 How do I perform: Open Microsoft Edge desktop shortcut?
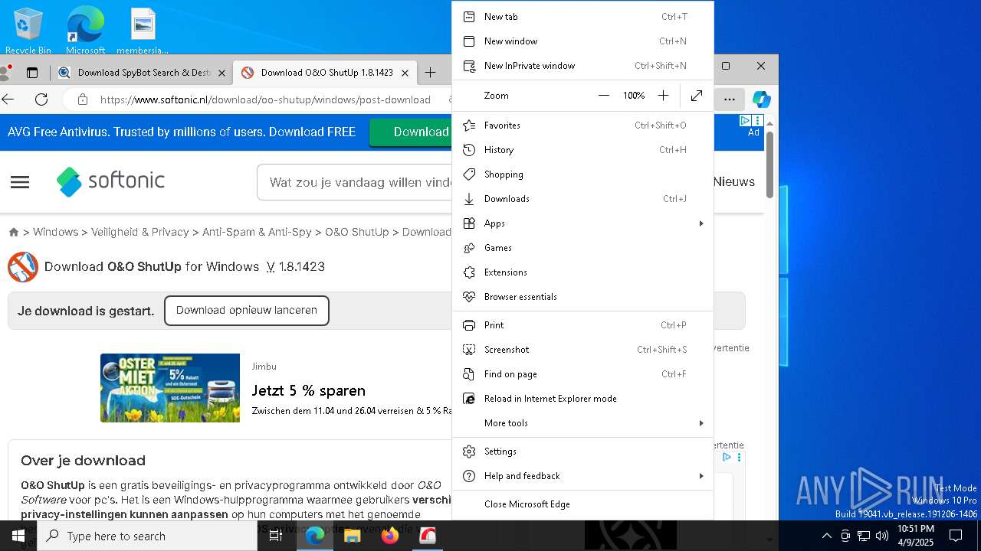(85, 31)
